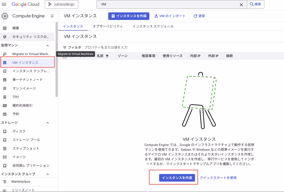Open the クイックスタートを使用 link

point(218,178)
